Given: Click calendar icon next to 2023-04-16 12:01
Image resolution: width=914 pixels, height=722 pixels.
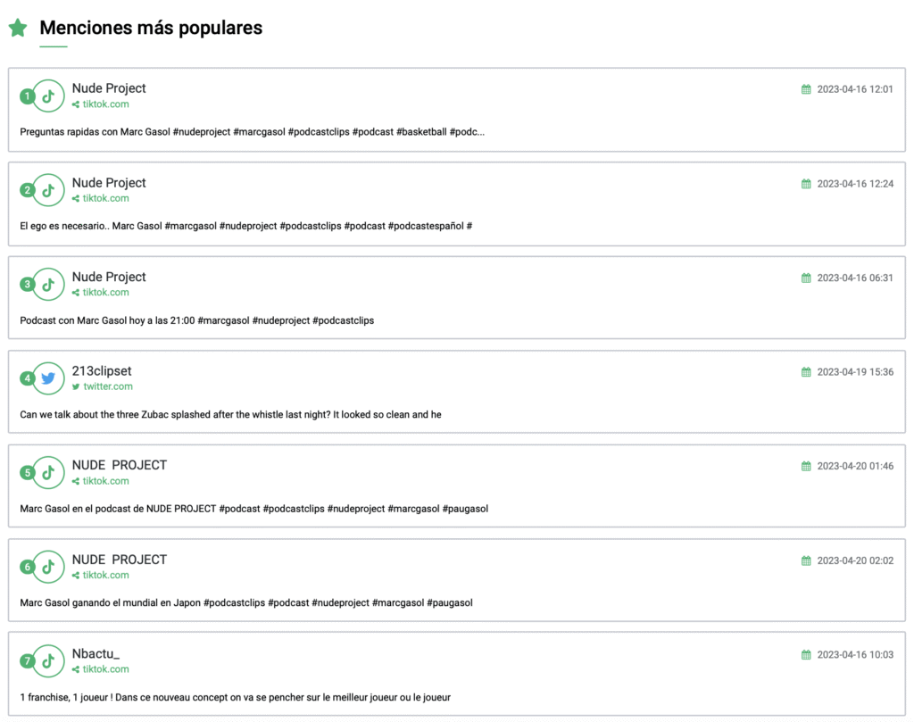Looking at the screenshot, I should coord(806,89).
